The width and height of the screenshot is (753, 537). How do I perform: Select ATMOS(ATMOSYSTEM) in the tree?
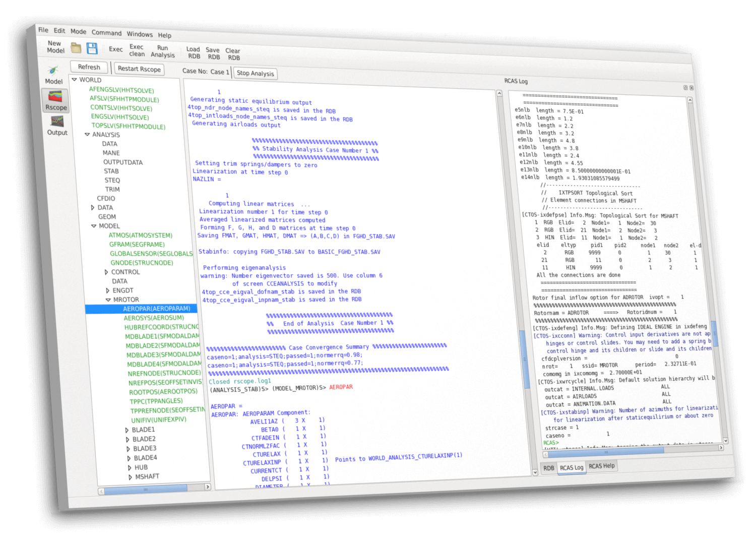[x=141, y=235]
